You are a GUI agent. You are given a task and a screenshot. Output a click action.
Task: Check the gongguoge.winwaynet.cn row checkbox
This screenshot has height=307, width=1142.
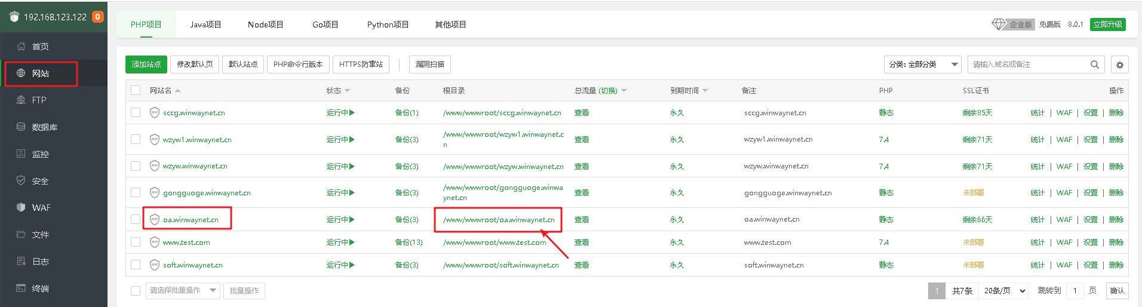136,192
